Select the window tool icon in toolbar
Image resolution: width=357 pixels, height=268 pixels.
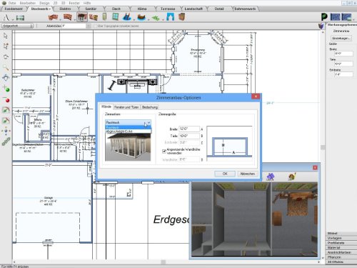click(x=115, y=17)
